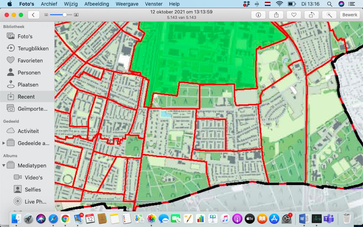Select Terugblikken in the sidebar
The height and width of the screenshot is (227, 363).
point(33,48)
